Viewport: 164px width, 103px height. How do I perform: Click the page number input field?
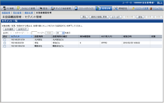click(34, 33)
